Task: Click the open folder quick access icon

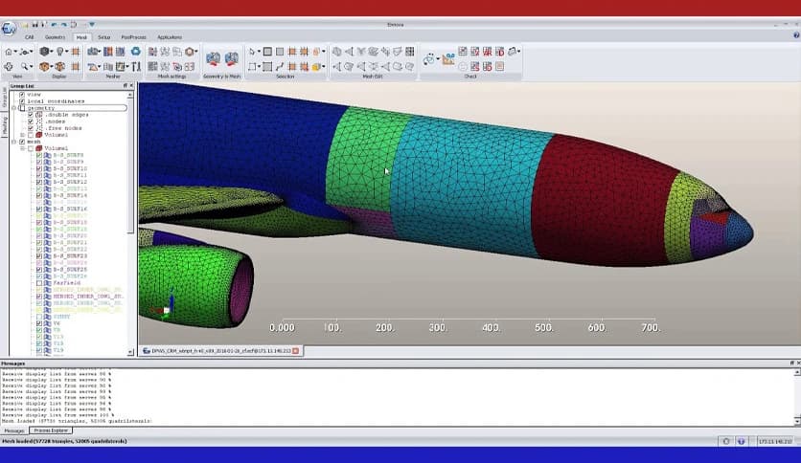Action: pos(25,25)
